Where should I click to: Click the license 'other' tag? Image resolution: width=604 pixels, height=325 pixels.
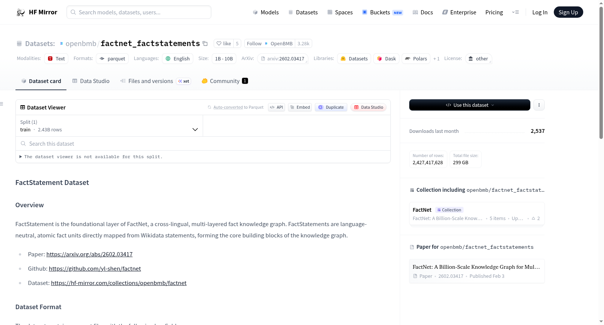tap(478, 59)
